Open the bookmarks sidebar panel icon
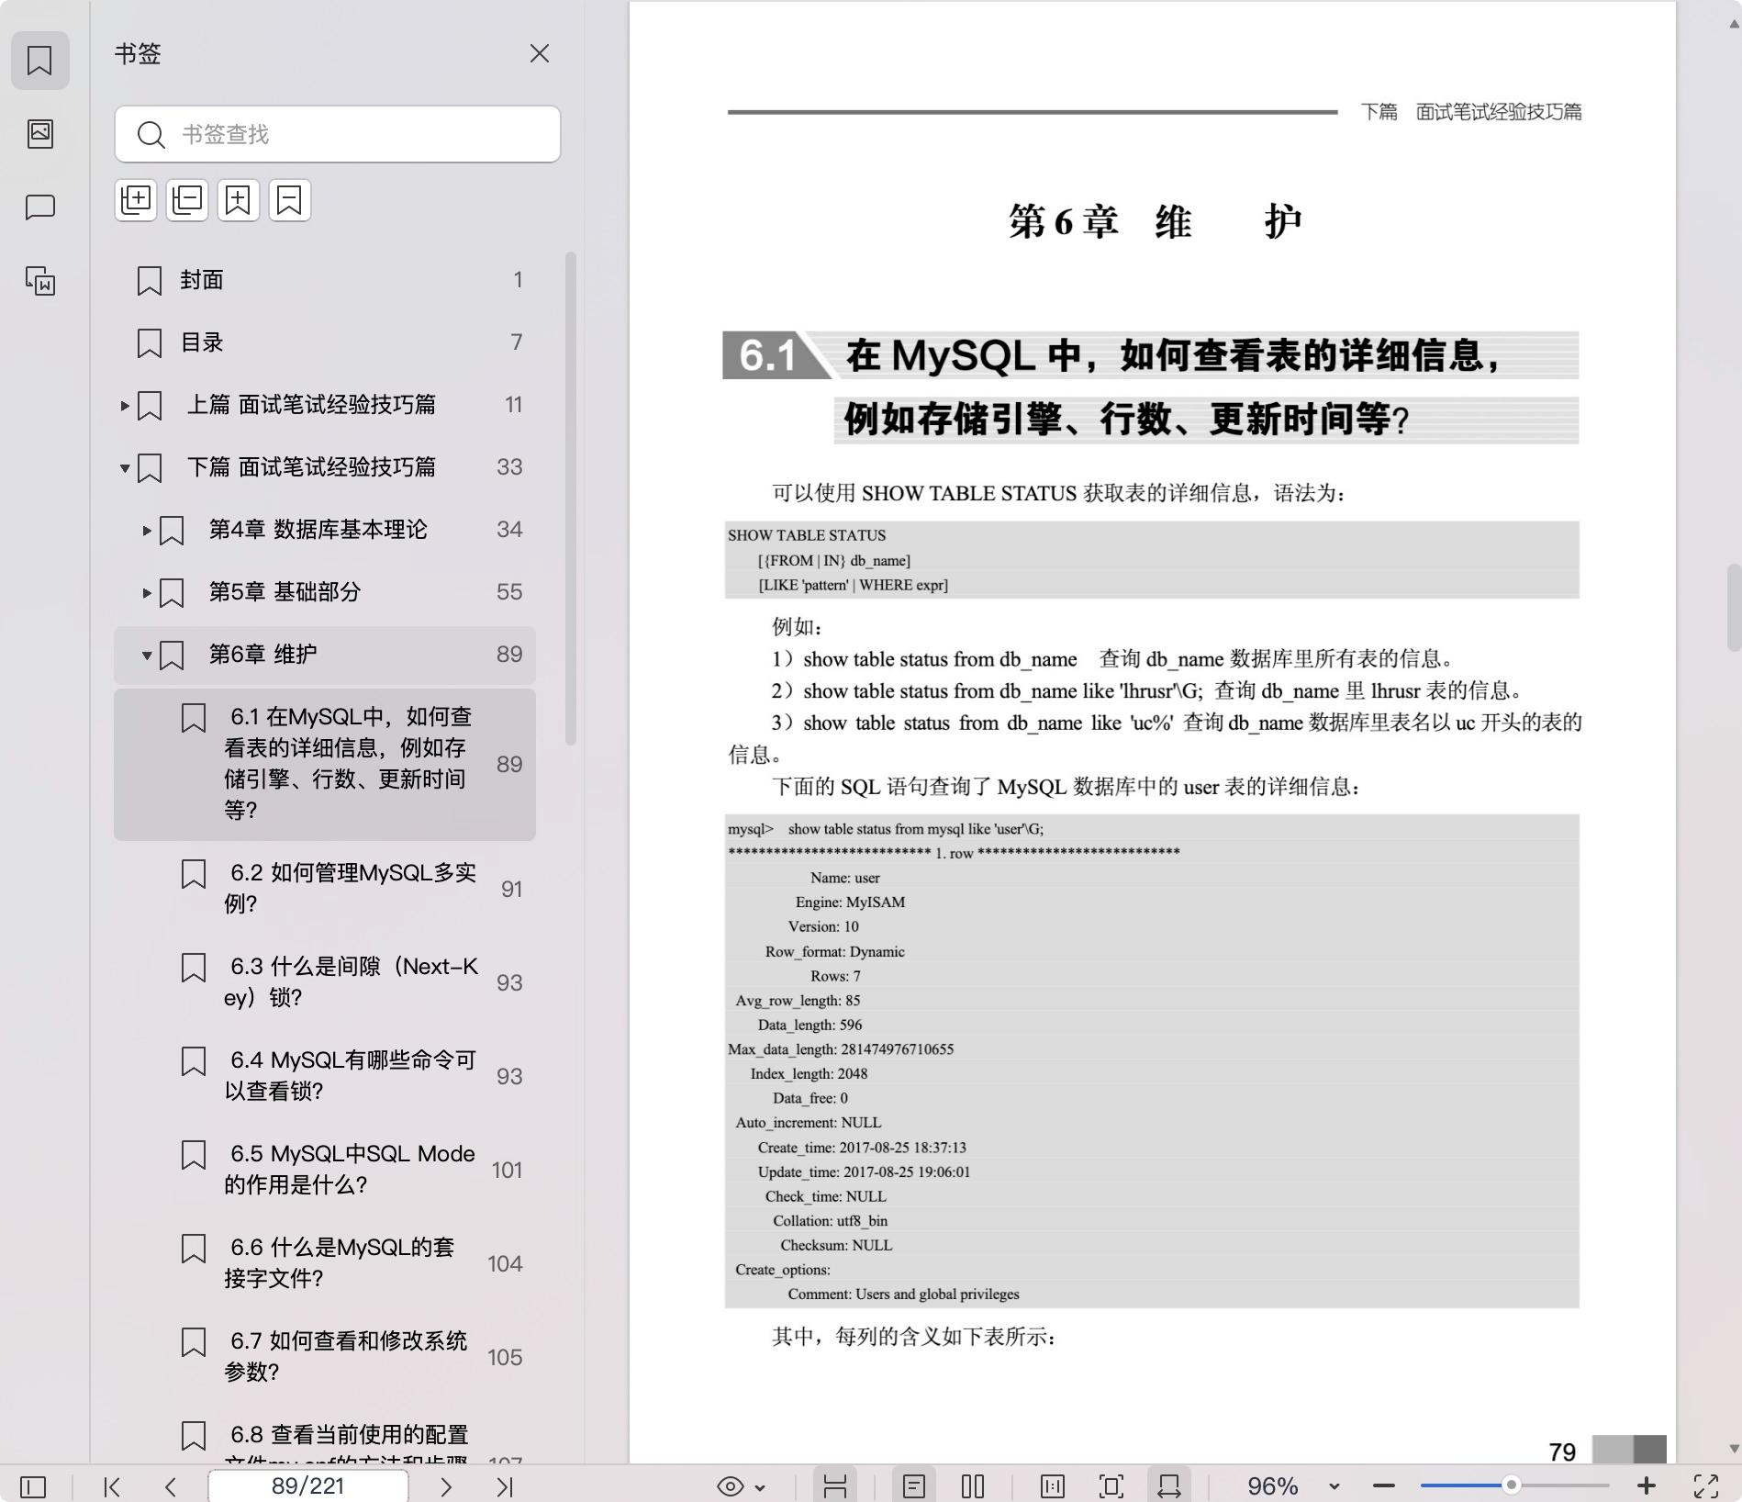This screenshot has height=1502, width=1742. 39,61
